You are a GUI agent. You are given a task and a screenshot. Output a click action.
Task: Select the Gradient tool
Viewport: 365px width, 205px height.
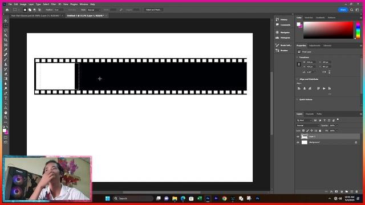click(x=6, y=79)
